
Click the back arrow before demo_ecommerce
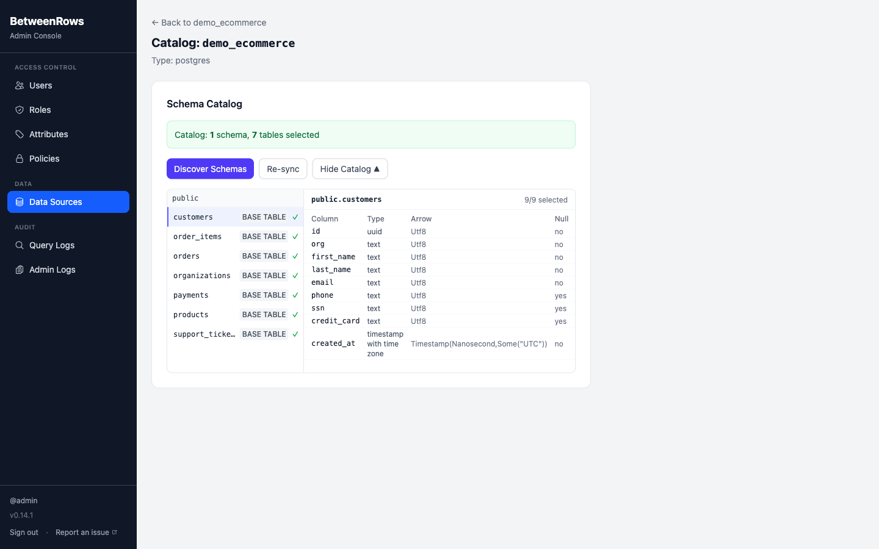(x=154, y=23)
